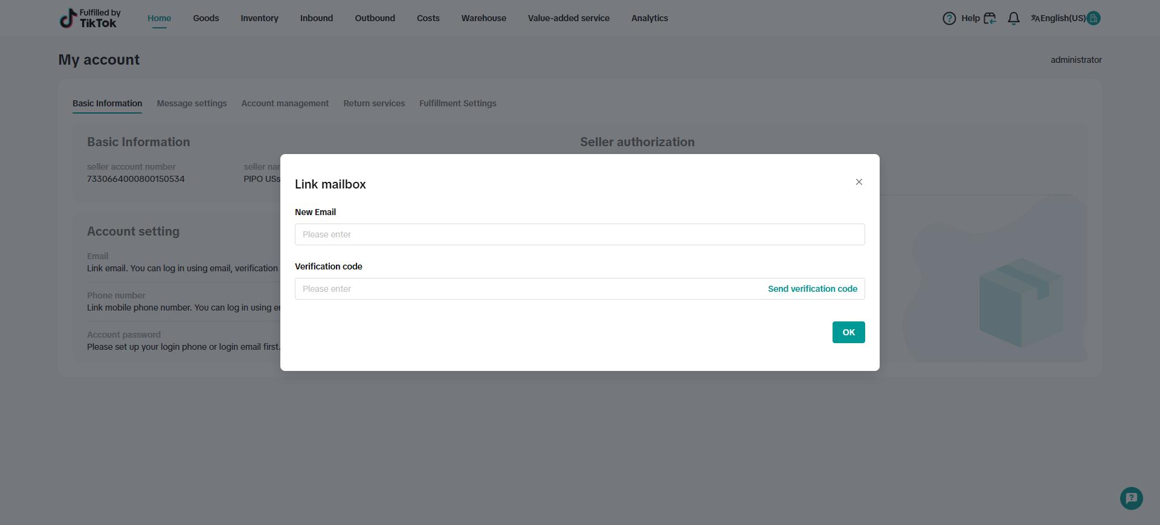1160x525 pixels.
Task: Click the Help text link
Action: pyautogui.click(x=970, y=18)
